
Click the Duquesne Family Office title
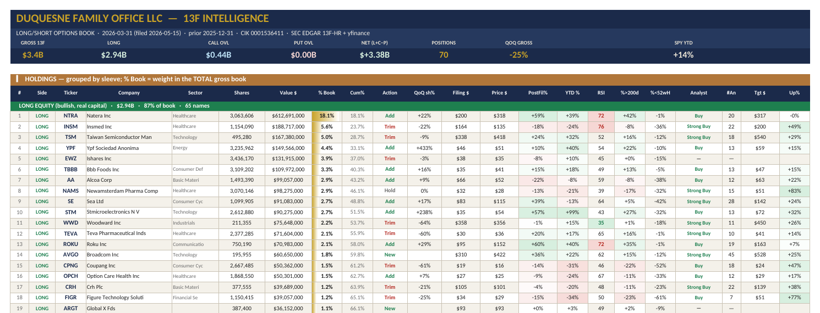[143, 19]
